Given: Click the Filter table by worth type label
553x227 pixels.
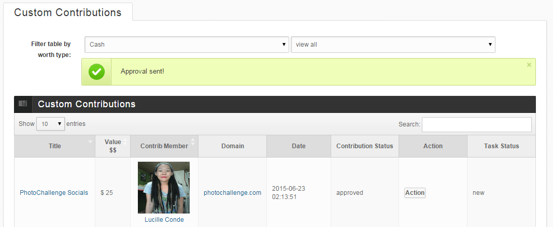Looking at the screenshot, I should (x=51, y=49).
